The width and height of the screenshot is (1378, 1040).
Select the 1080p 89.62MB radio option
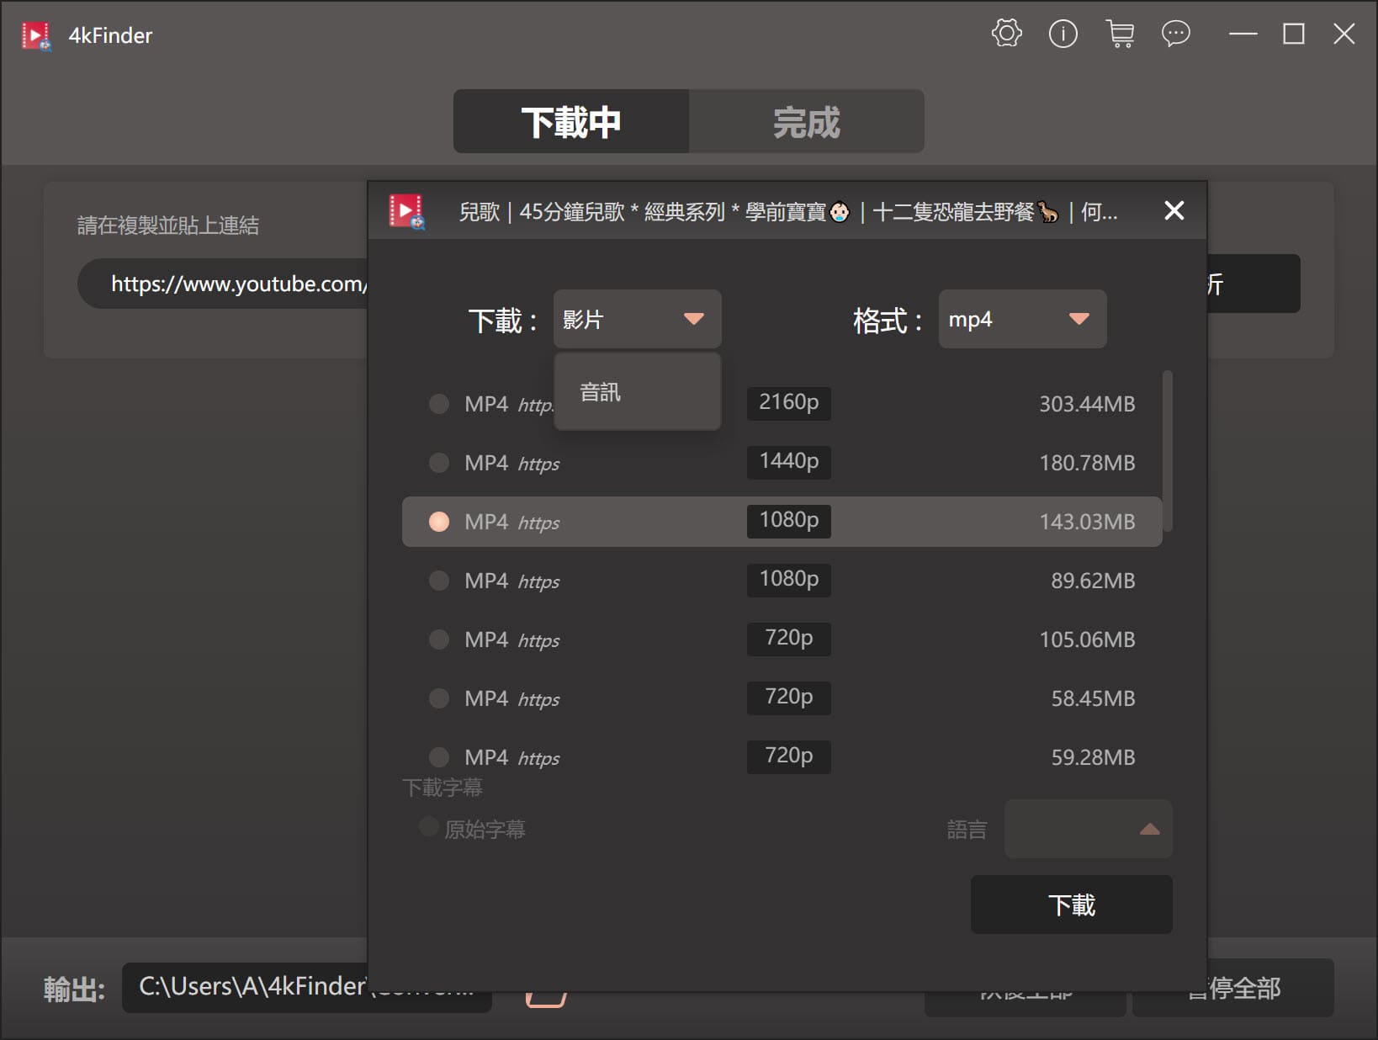click(439, 581)
